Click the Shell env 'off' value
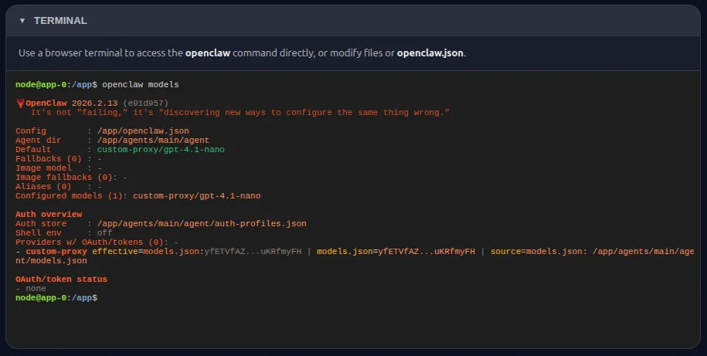The image size is (707, 356). [x=104, y=233]
